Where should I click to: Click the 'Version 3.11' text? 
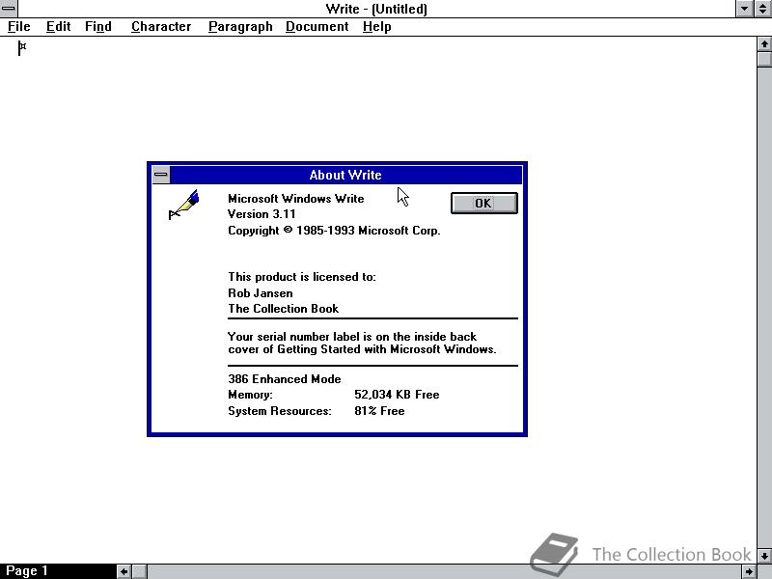(262, 214)
